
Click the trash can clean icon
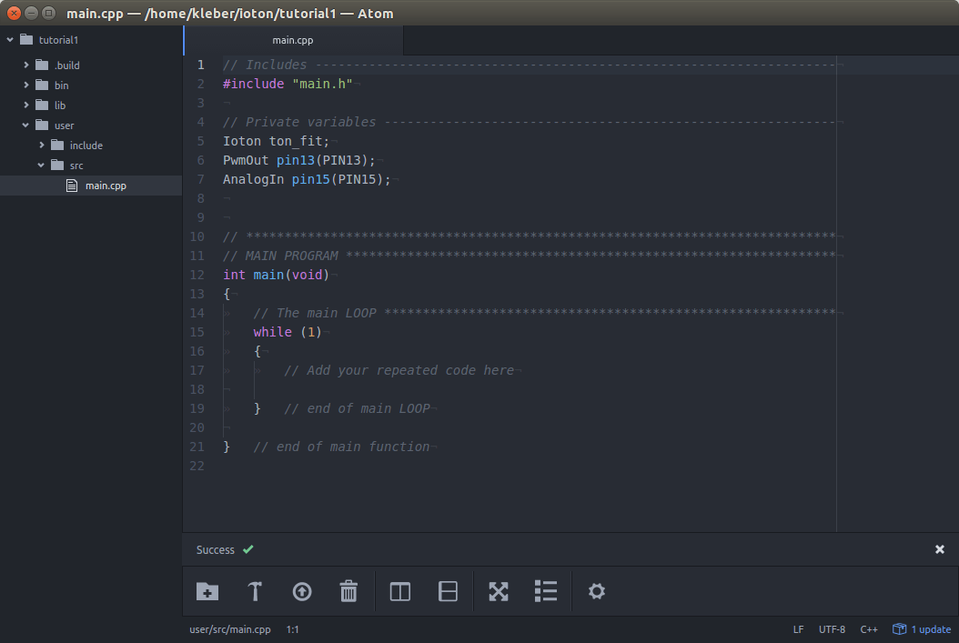click(x=348, y=591)
